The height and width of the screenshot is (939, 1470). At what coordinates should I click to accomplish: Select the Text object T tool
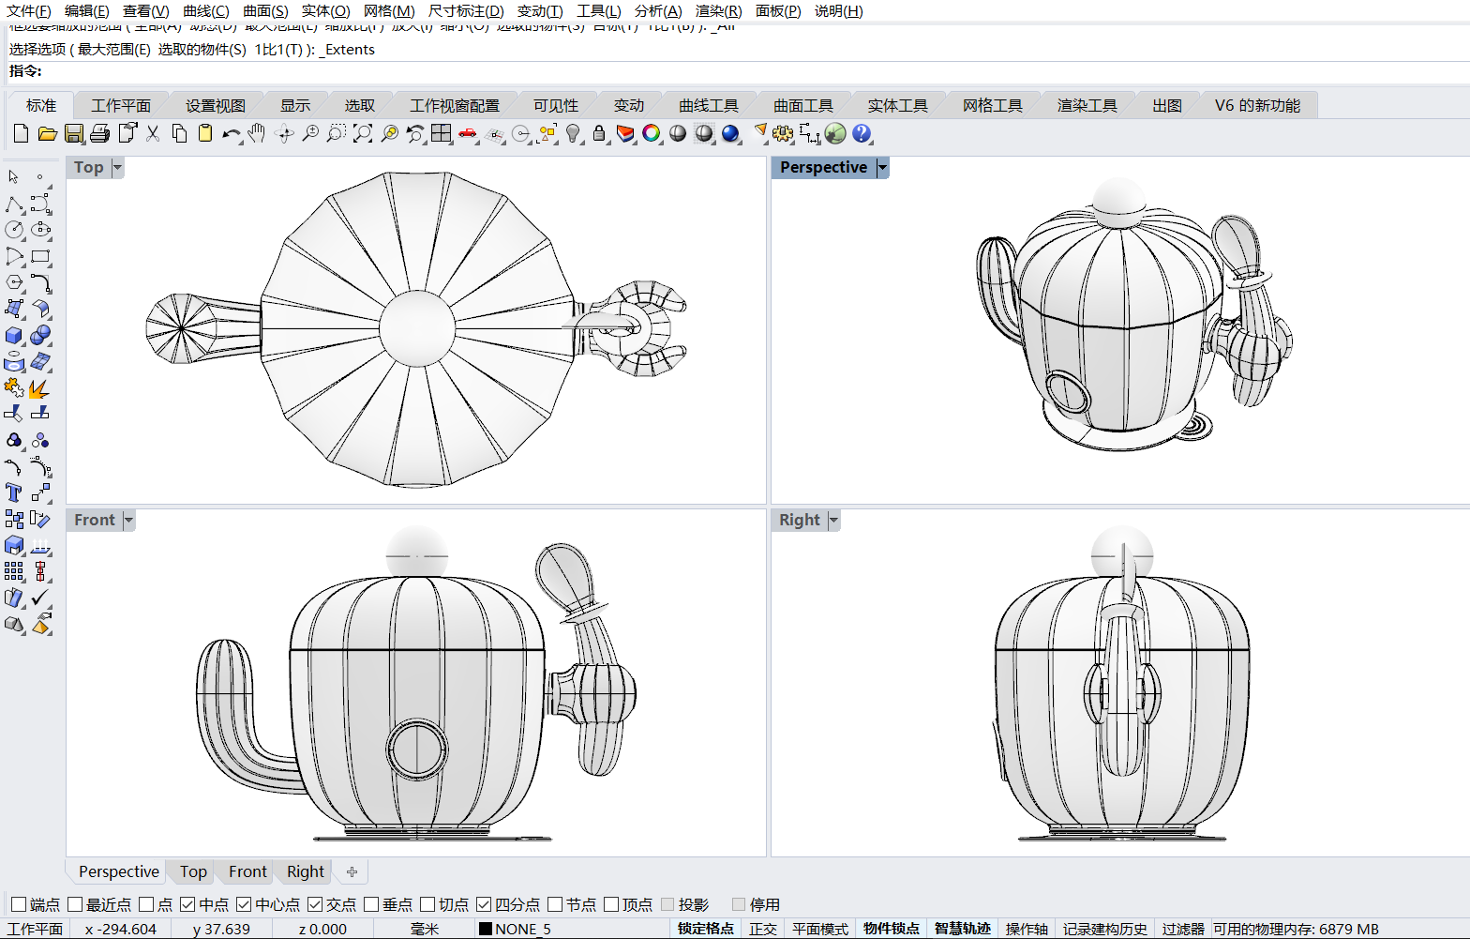14,492
